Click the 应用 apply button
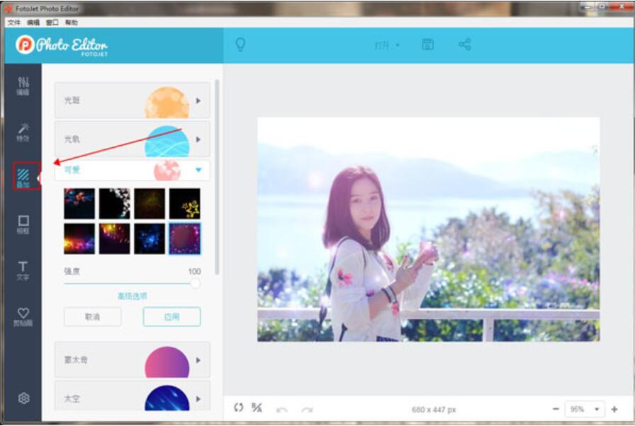The width and height of the screenshot is (635, 426). click(172, 317)
